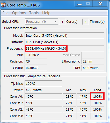This screenshot has width=110, height=123.
Task: Open the File menu
Action: (x=5, y=13)
